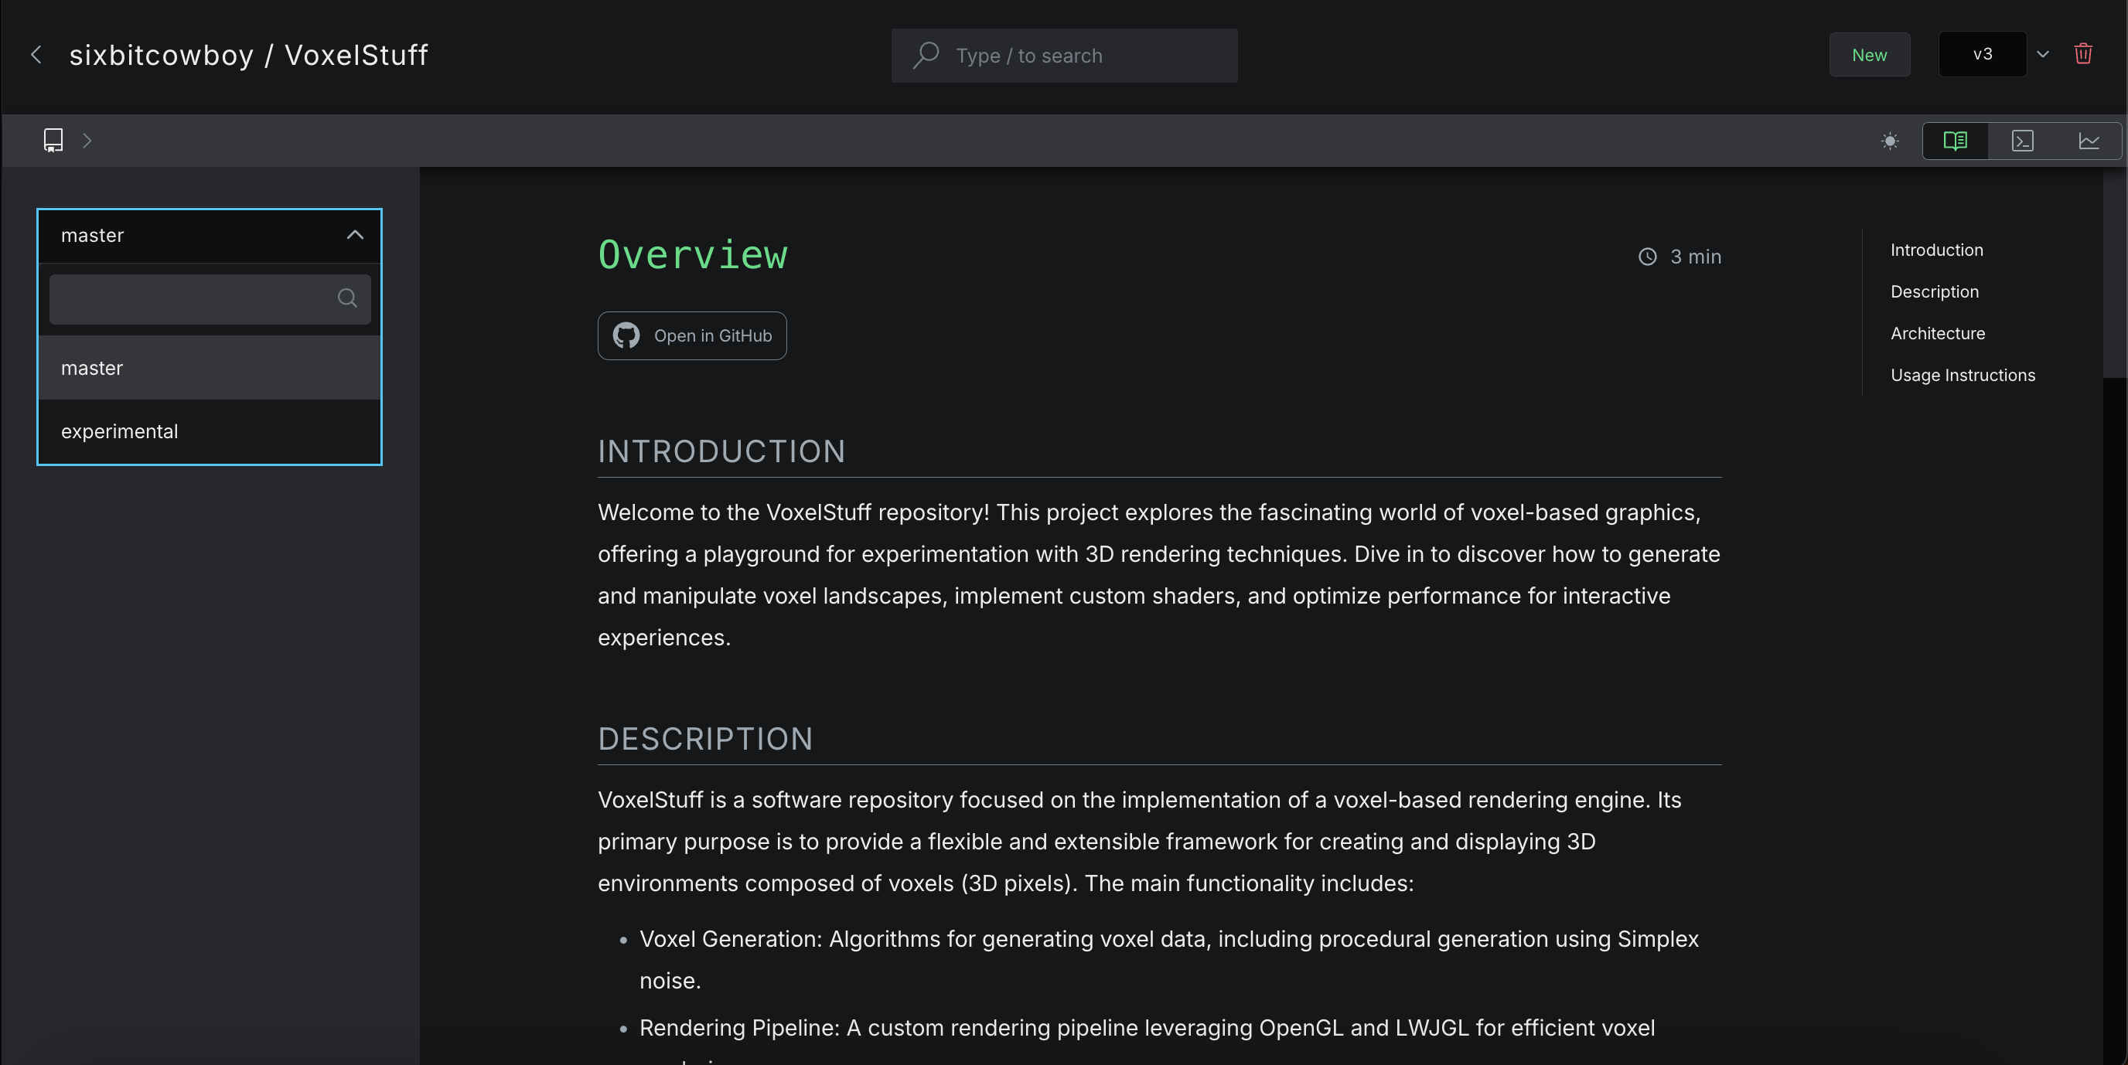Click the Overview page heading
This screenshot has height=1065, width=2128.
pos(692,254)
